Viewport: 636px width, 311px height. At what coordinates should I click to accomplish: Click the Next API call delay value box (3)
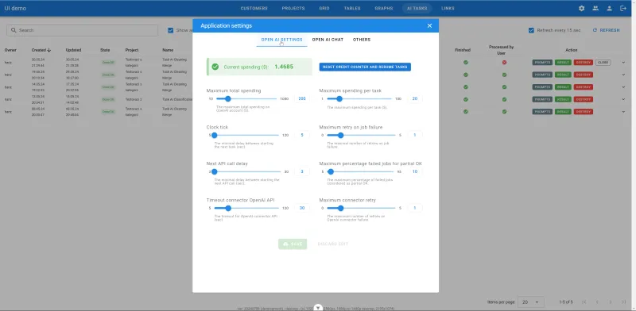(302, 171)
